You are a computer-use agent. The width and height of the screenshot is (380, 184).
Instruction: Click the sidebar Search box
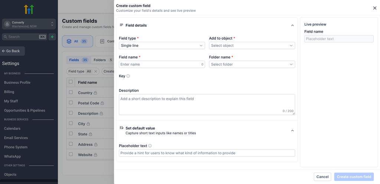pos(25,37)
